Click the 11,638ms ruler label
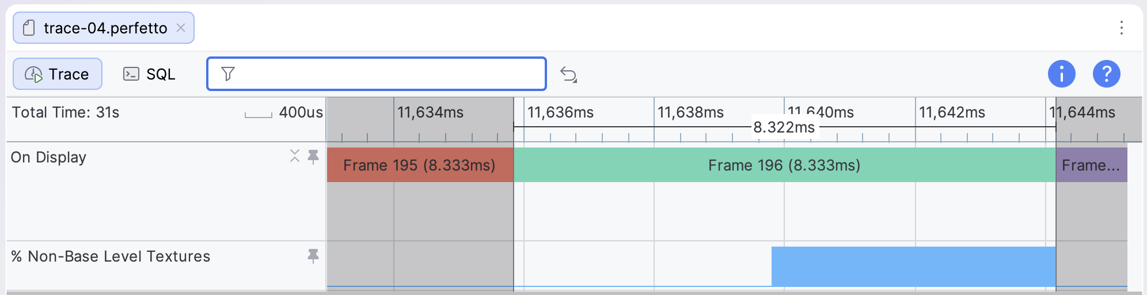Screen dimensions: 1147x295 690,112
